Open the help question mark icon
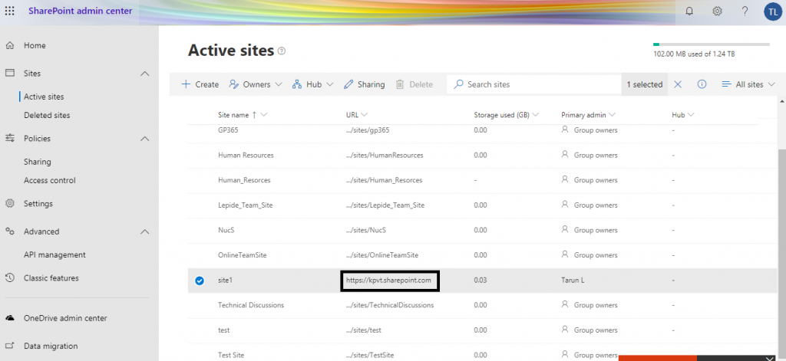 click(745, 11)
